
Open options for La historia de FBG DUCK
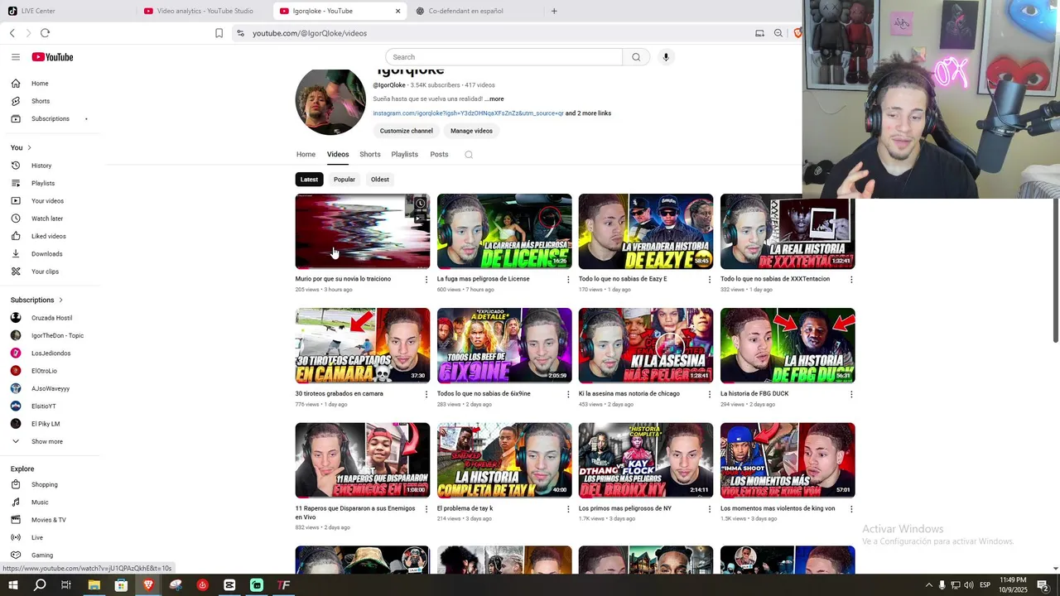(851, 395)
